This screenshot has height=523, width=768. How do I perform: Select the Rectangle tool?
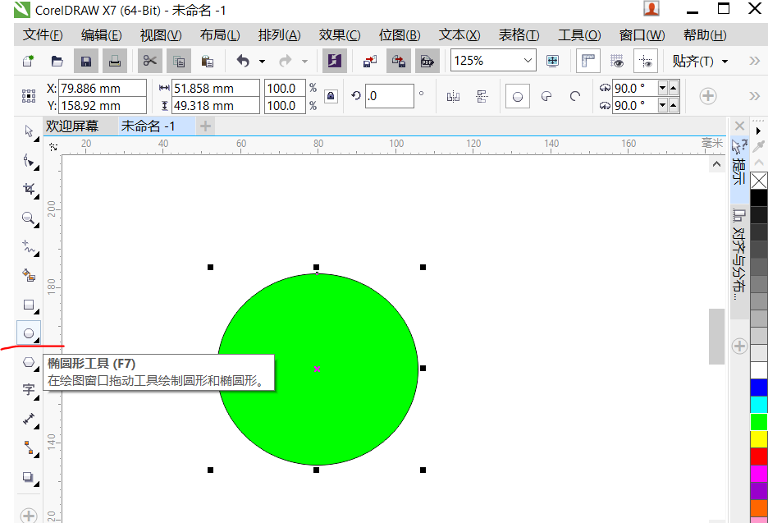coord(29,305)
